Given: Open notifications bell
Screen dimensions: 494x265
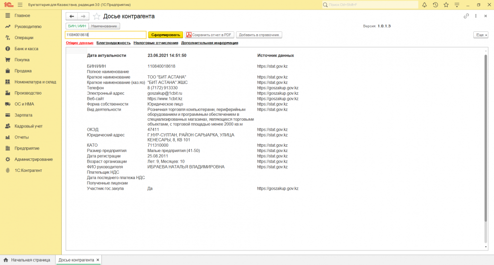Looking at the screenshot, I should click(x=424, y=5).
